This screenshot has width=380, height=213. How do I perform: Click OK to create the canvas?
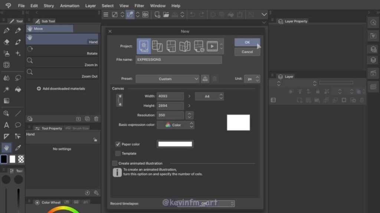[x=247, y=42]
